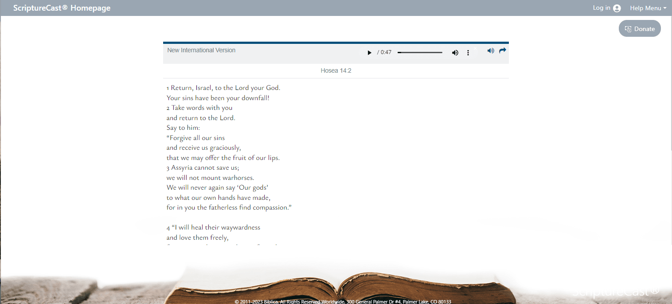The width and height of the screenshot is (672, 304).
Task: Click the Biblica copyright footer text
Action: pos(343,301)
